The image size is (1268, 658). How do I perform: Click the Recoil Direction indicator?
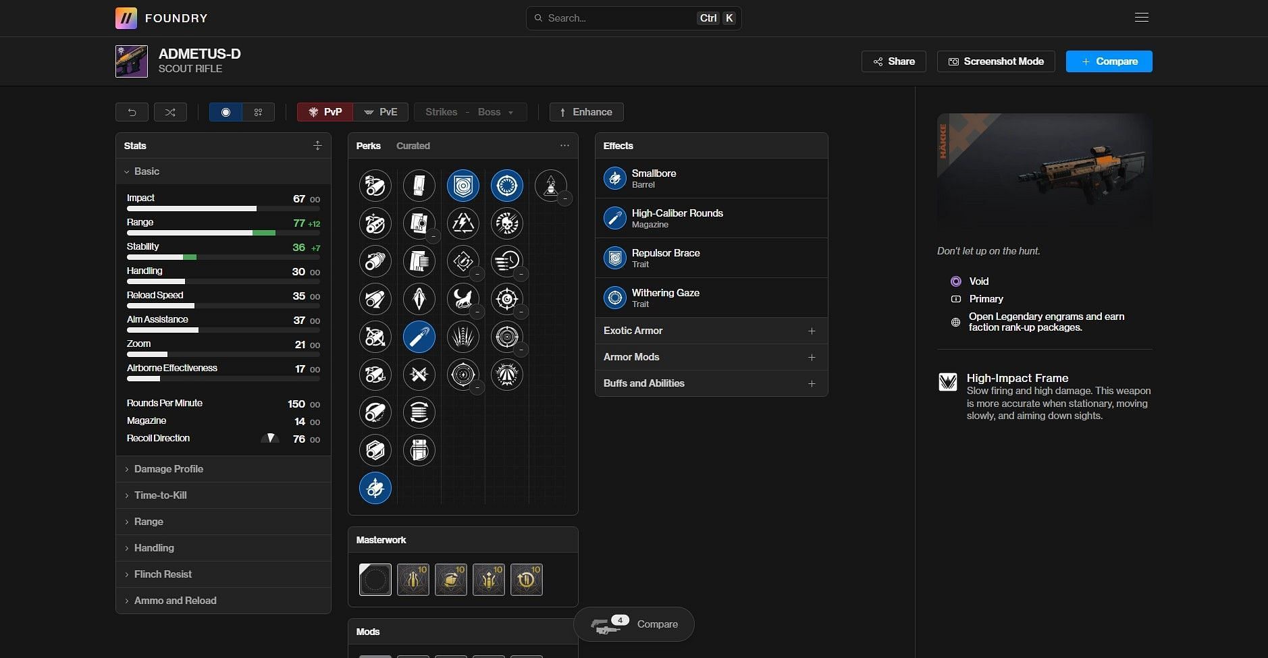(x=269, y=439)
